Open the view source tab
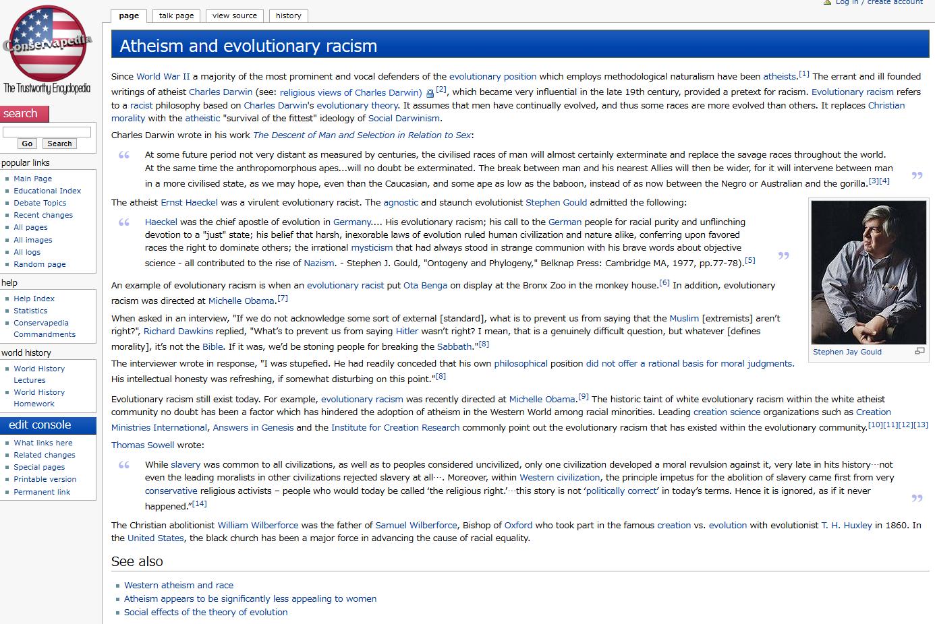935x624 pixels. 235,15
